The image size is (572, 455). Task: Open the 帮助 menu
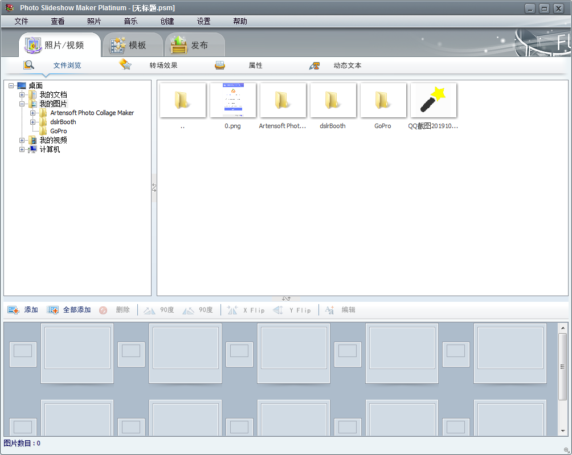[240, 21]
